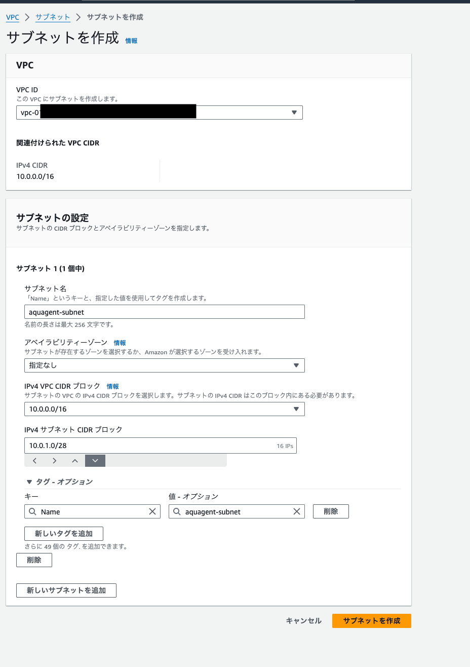The image size is (470, 667).
Task: Clear the tag value with X icon
Action: point(297,512)
